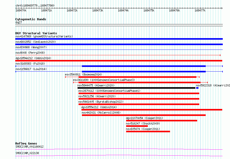Open the SMOC2|NM_022138 gene label

(27, 153)
